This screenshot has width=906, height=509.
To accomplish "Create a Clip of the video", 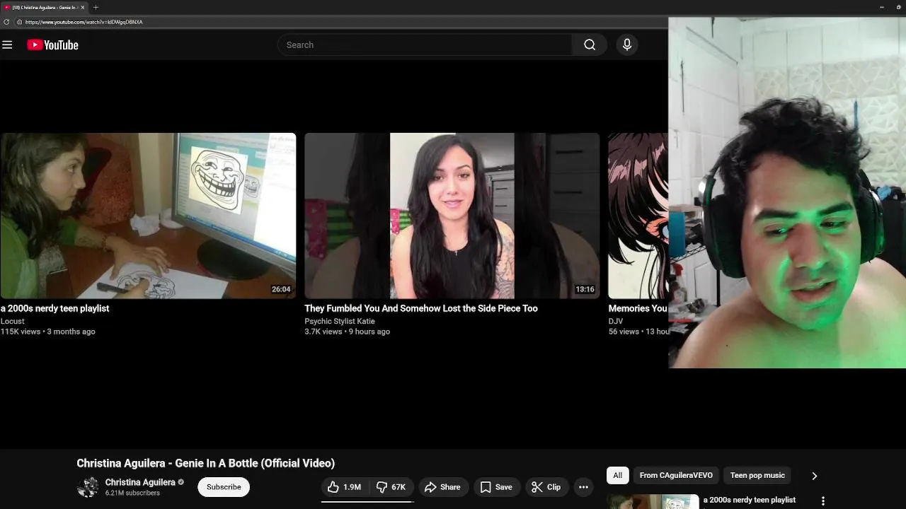I will point(546,487).
